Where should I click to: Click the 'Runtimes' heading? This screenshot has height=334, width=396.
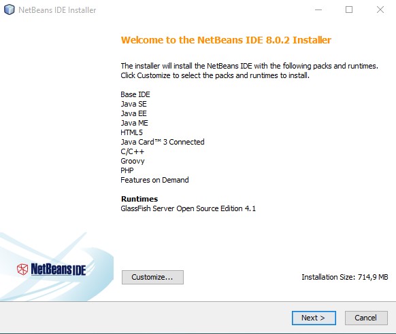139,199
